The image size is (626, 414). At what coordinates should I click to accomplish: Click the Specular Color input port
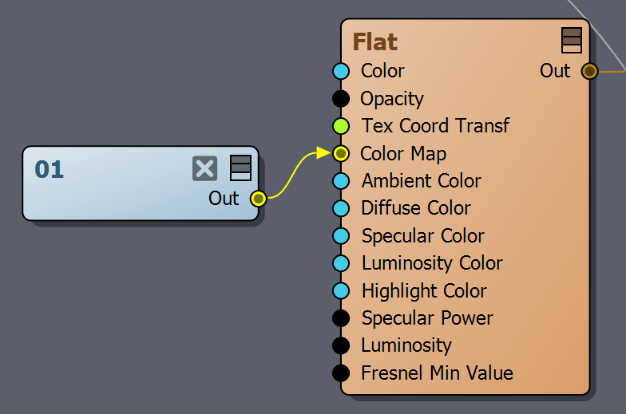[x=341, y=236]
